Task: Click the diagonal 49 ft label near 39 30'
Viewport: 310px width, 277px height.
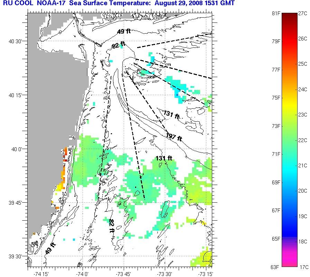Action: (50, 248)
